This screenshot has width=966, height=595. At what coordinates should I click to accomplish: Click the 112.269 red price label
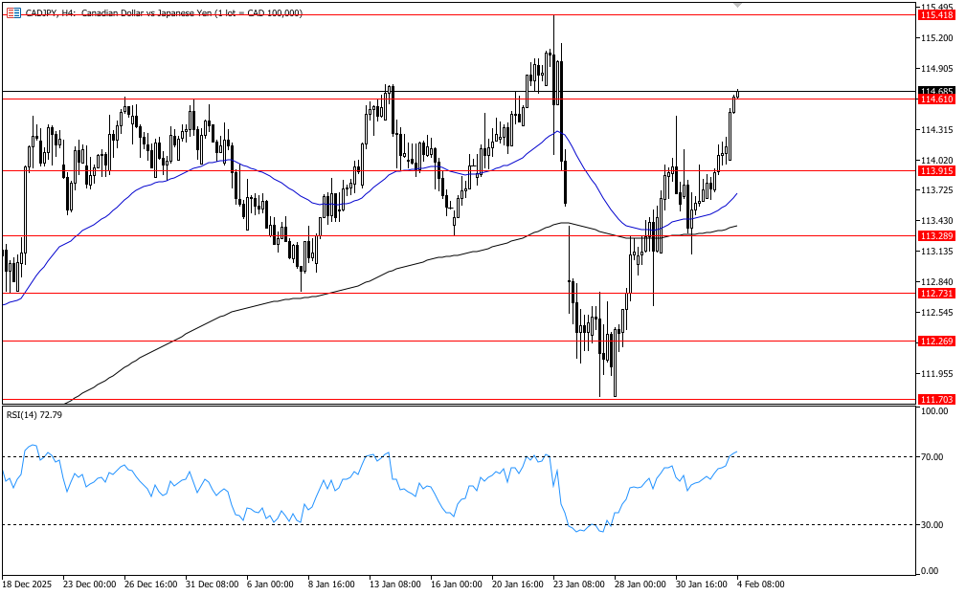point(935,341)
